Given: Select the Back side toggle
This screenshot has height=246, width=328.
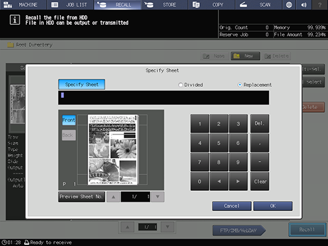Looking at the screenshot, I should [x=69, y=135].
